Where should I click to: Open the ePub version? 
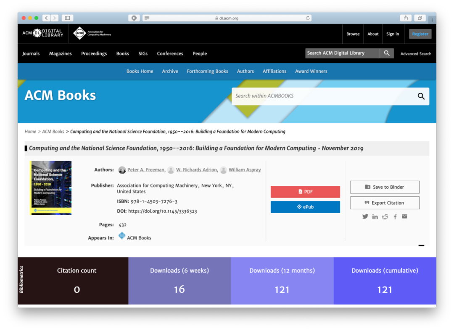[305, 207]
